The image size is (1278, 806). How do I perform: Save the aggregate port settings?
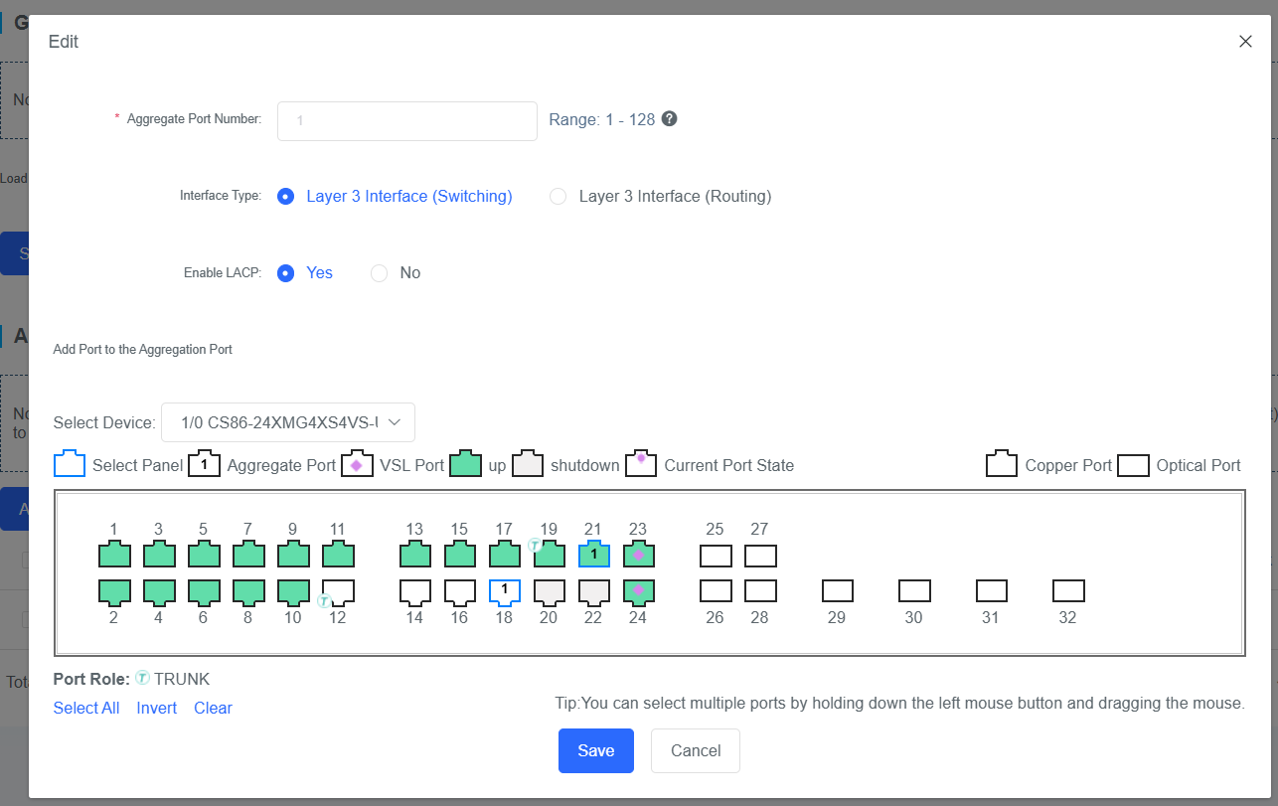click(595, 750)
